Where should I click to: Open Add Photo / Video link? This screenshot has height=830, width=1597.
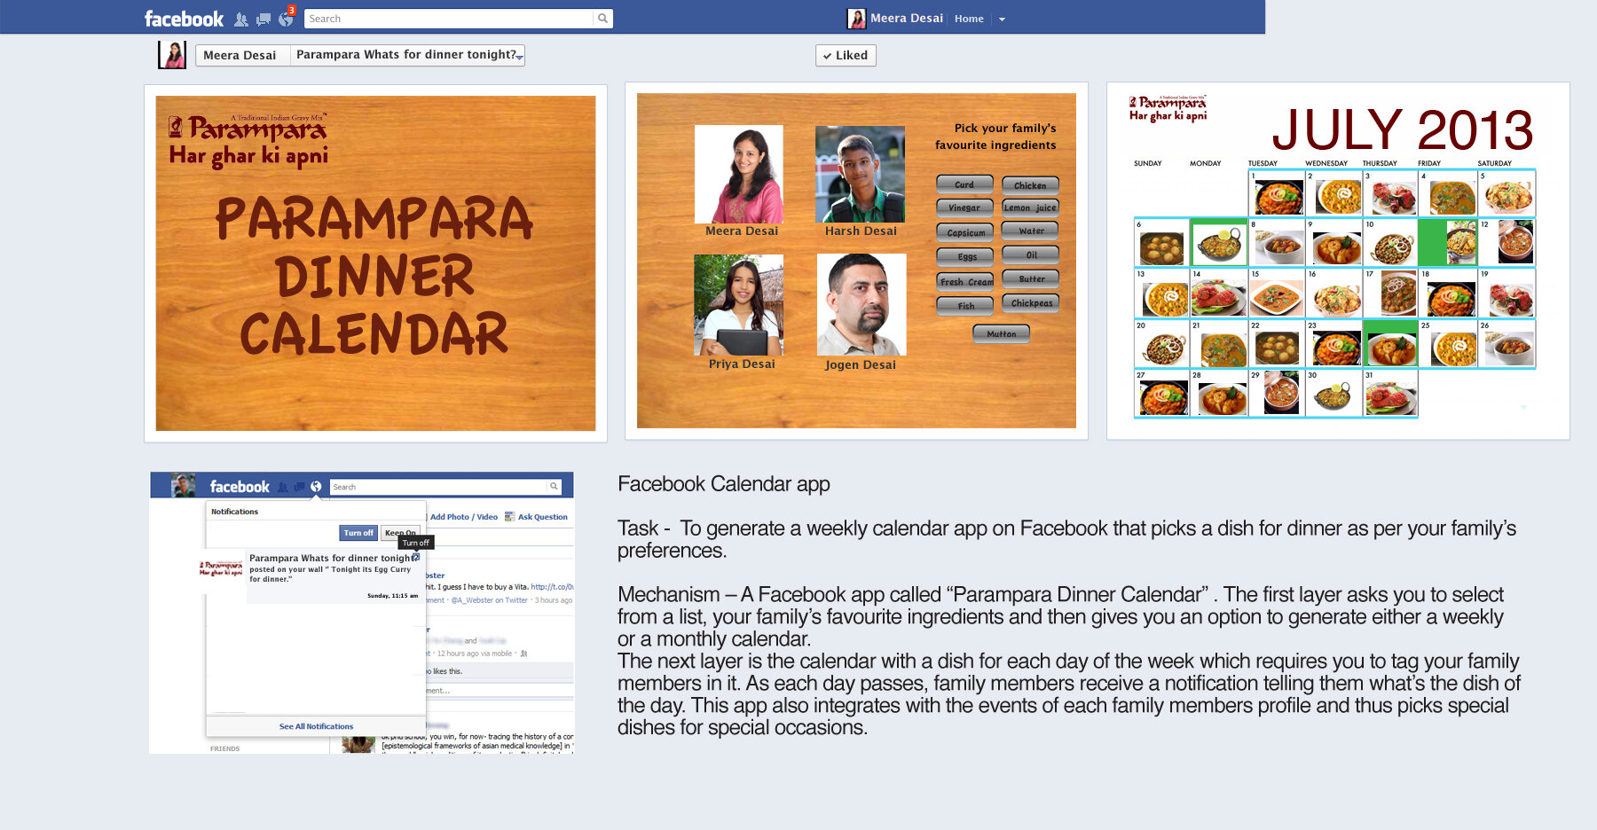click(464, 517)
